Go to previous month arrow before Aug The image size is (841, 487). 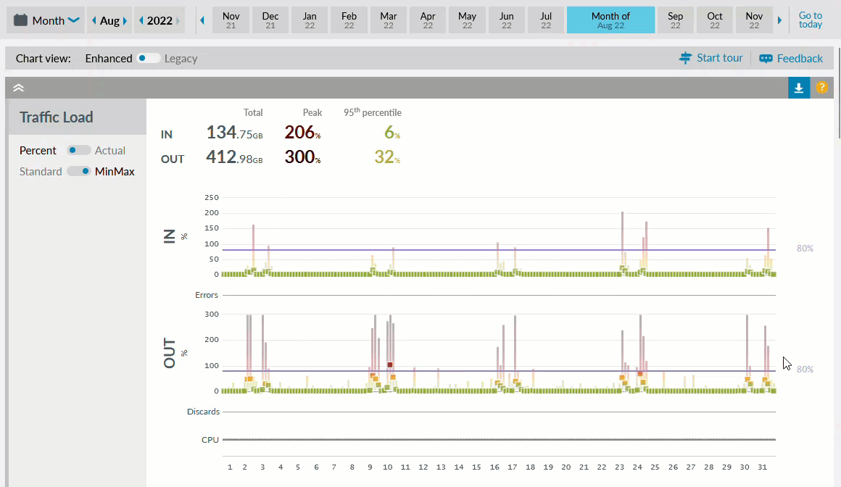(94, 21)
